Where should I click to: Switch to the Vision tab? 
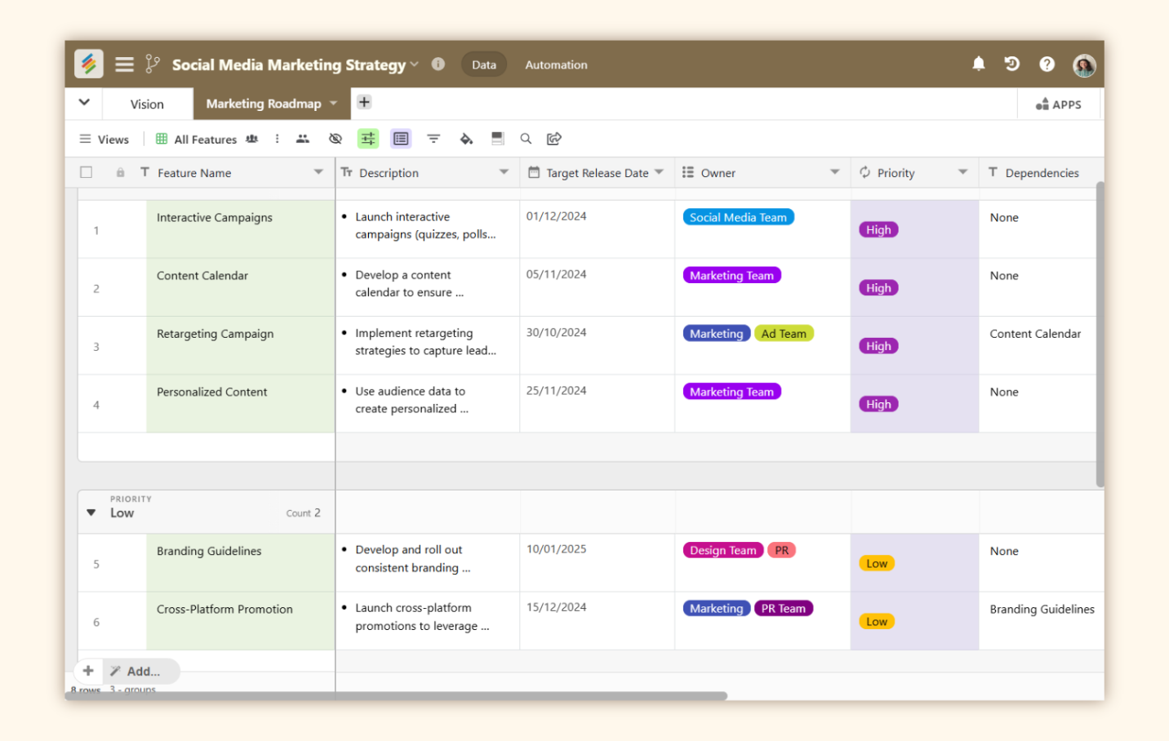click(x=147, y=104)
